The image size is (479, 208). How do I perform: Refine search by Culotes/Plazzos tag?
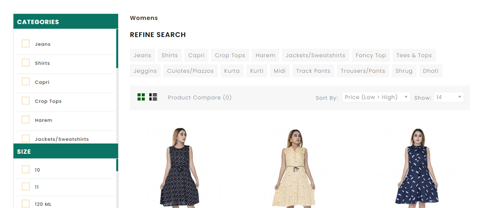click(x=191, y=71)
